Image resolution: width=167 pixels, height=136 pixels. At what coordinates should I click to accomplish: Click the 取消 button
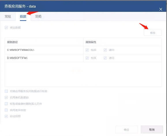coord(152,130)
